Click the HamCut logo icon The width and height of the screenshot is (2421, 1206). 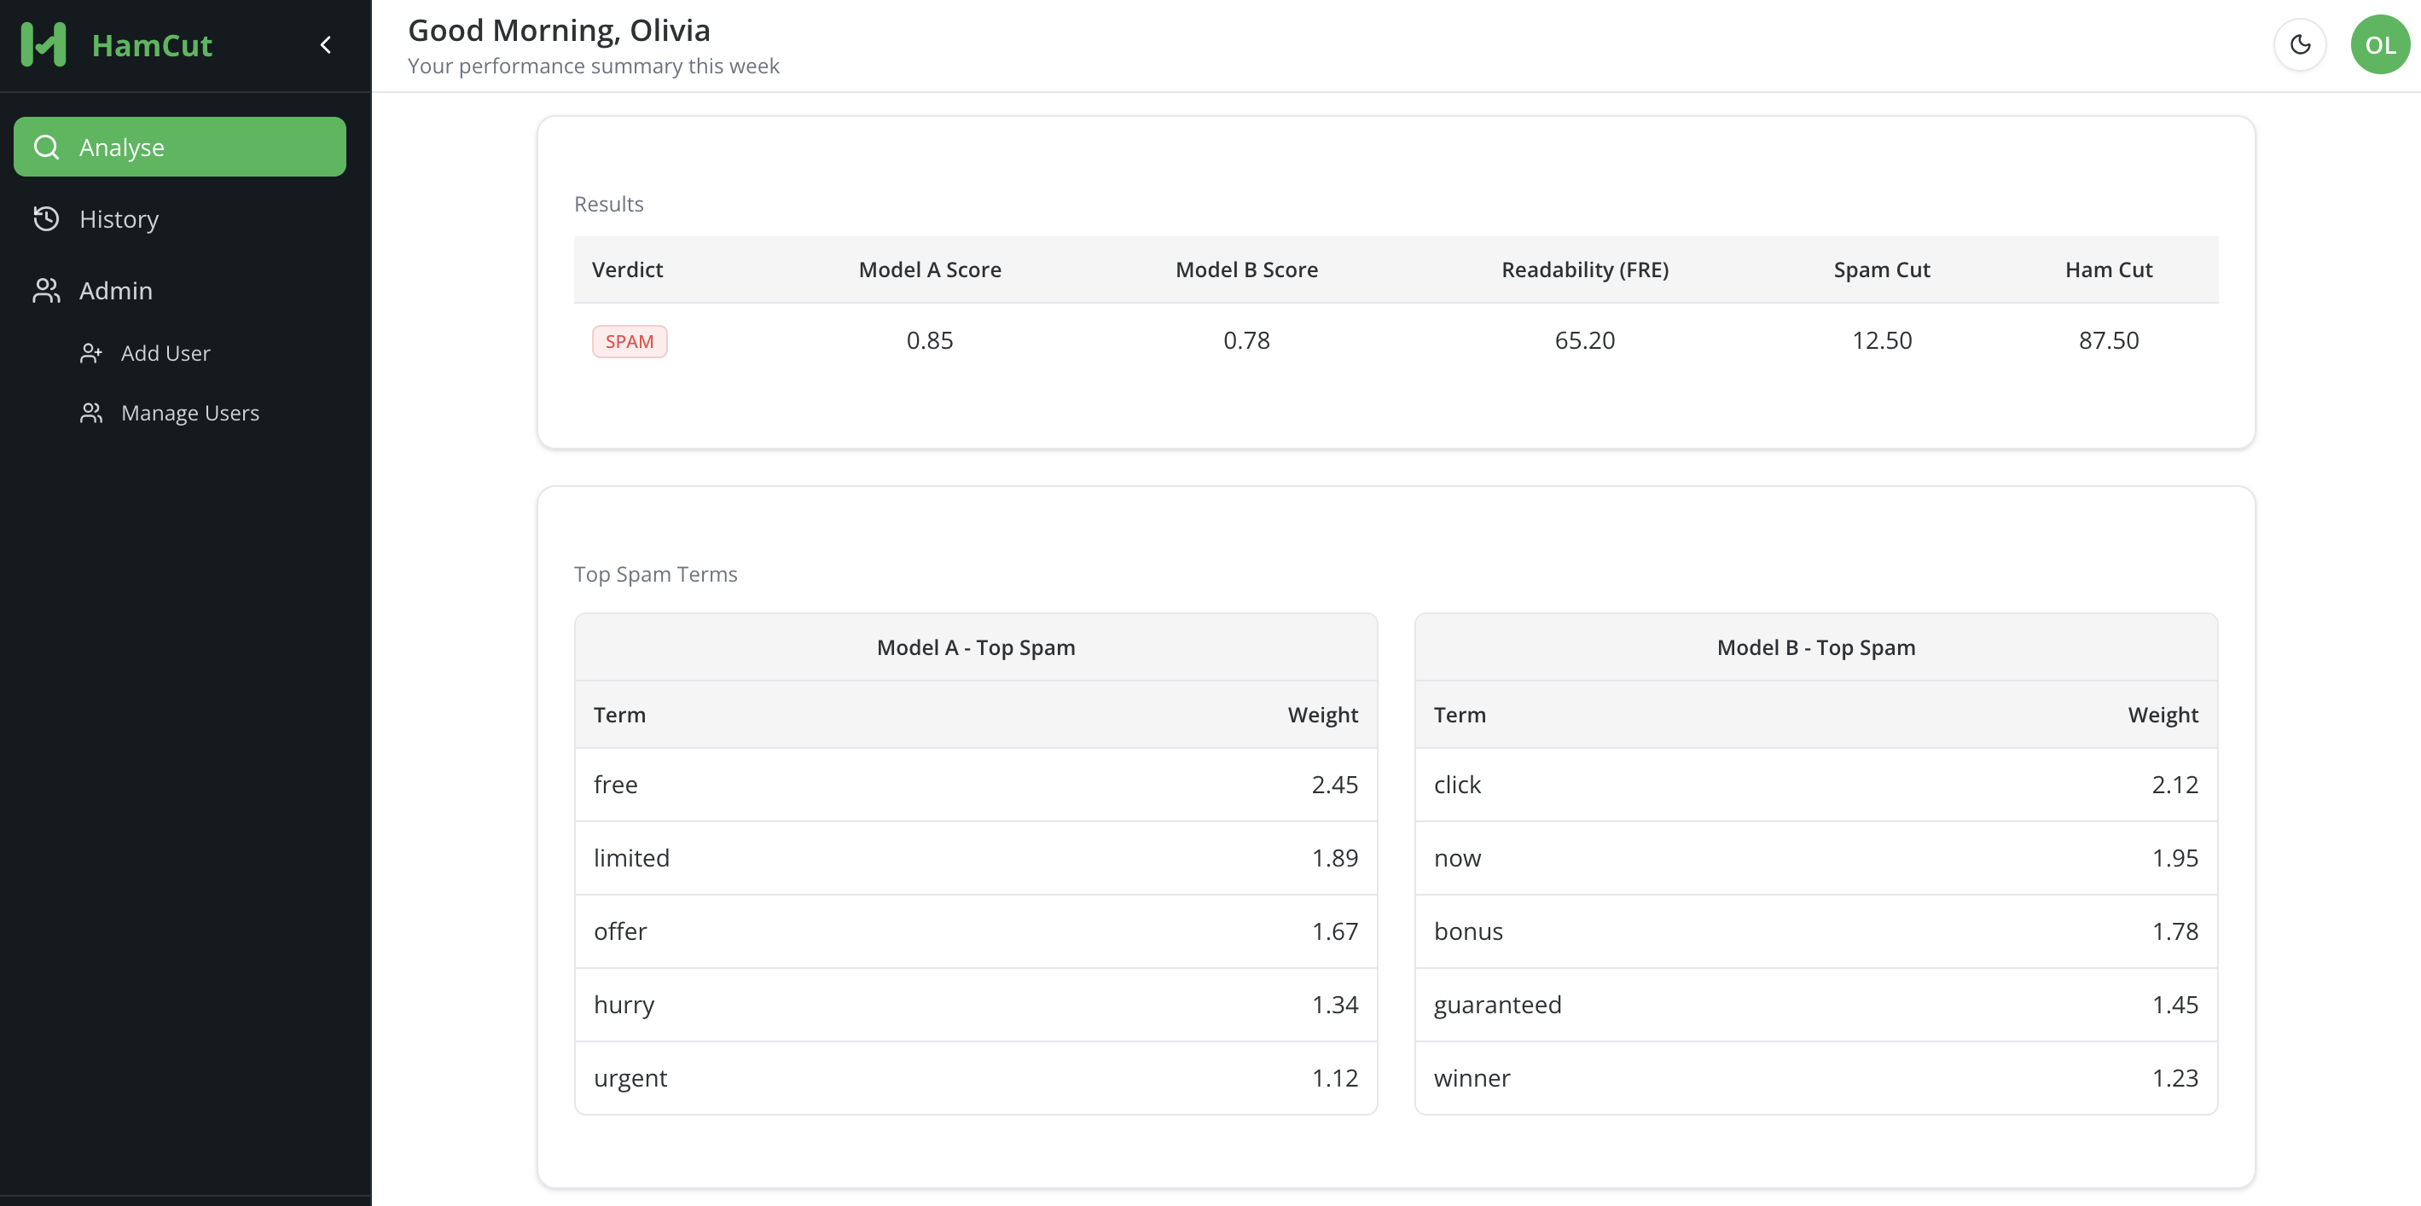coord(44,45)
